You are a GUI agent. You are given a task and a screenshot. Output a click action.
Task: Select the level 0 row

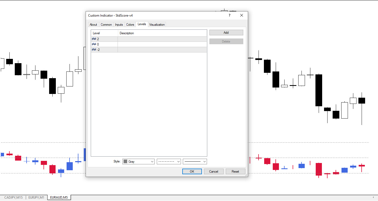[x=149, y=44]
